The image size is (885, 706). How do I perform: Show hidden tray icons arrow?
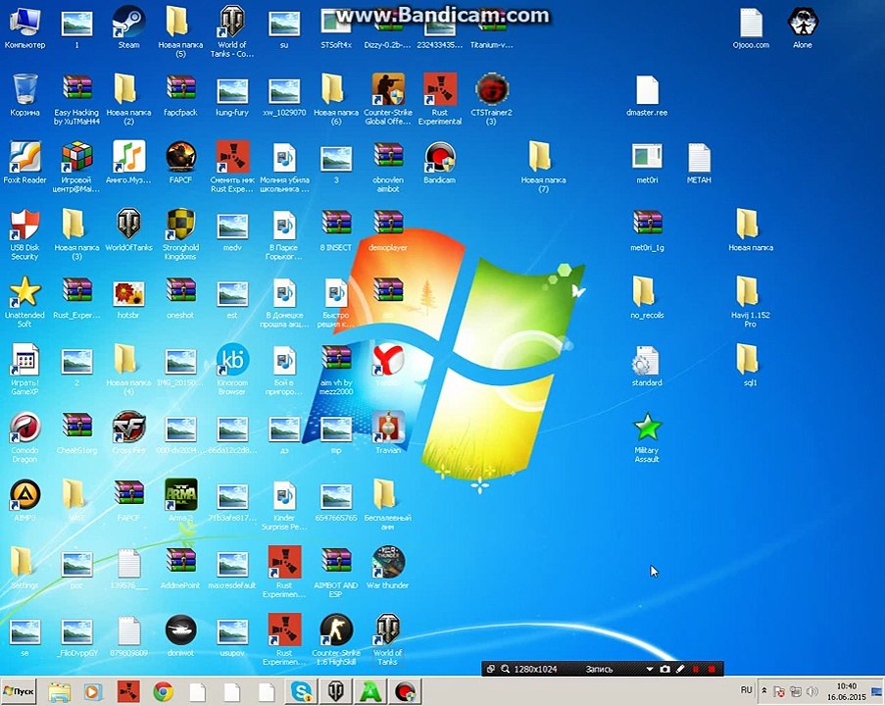[x=764, y=690]
